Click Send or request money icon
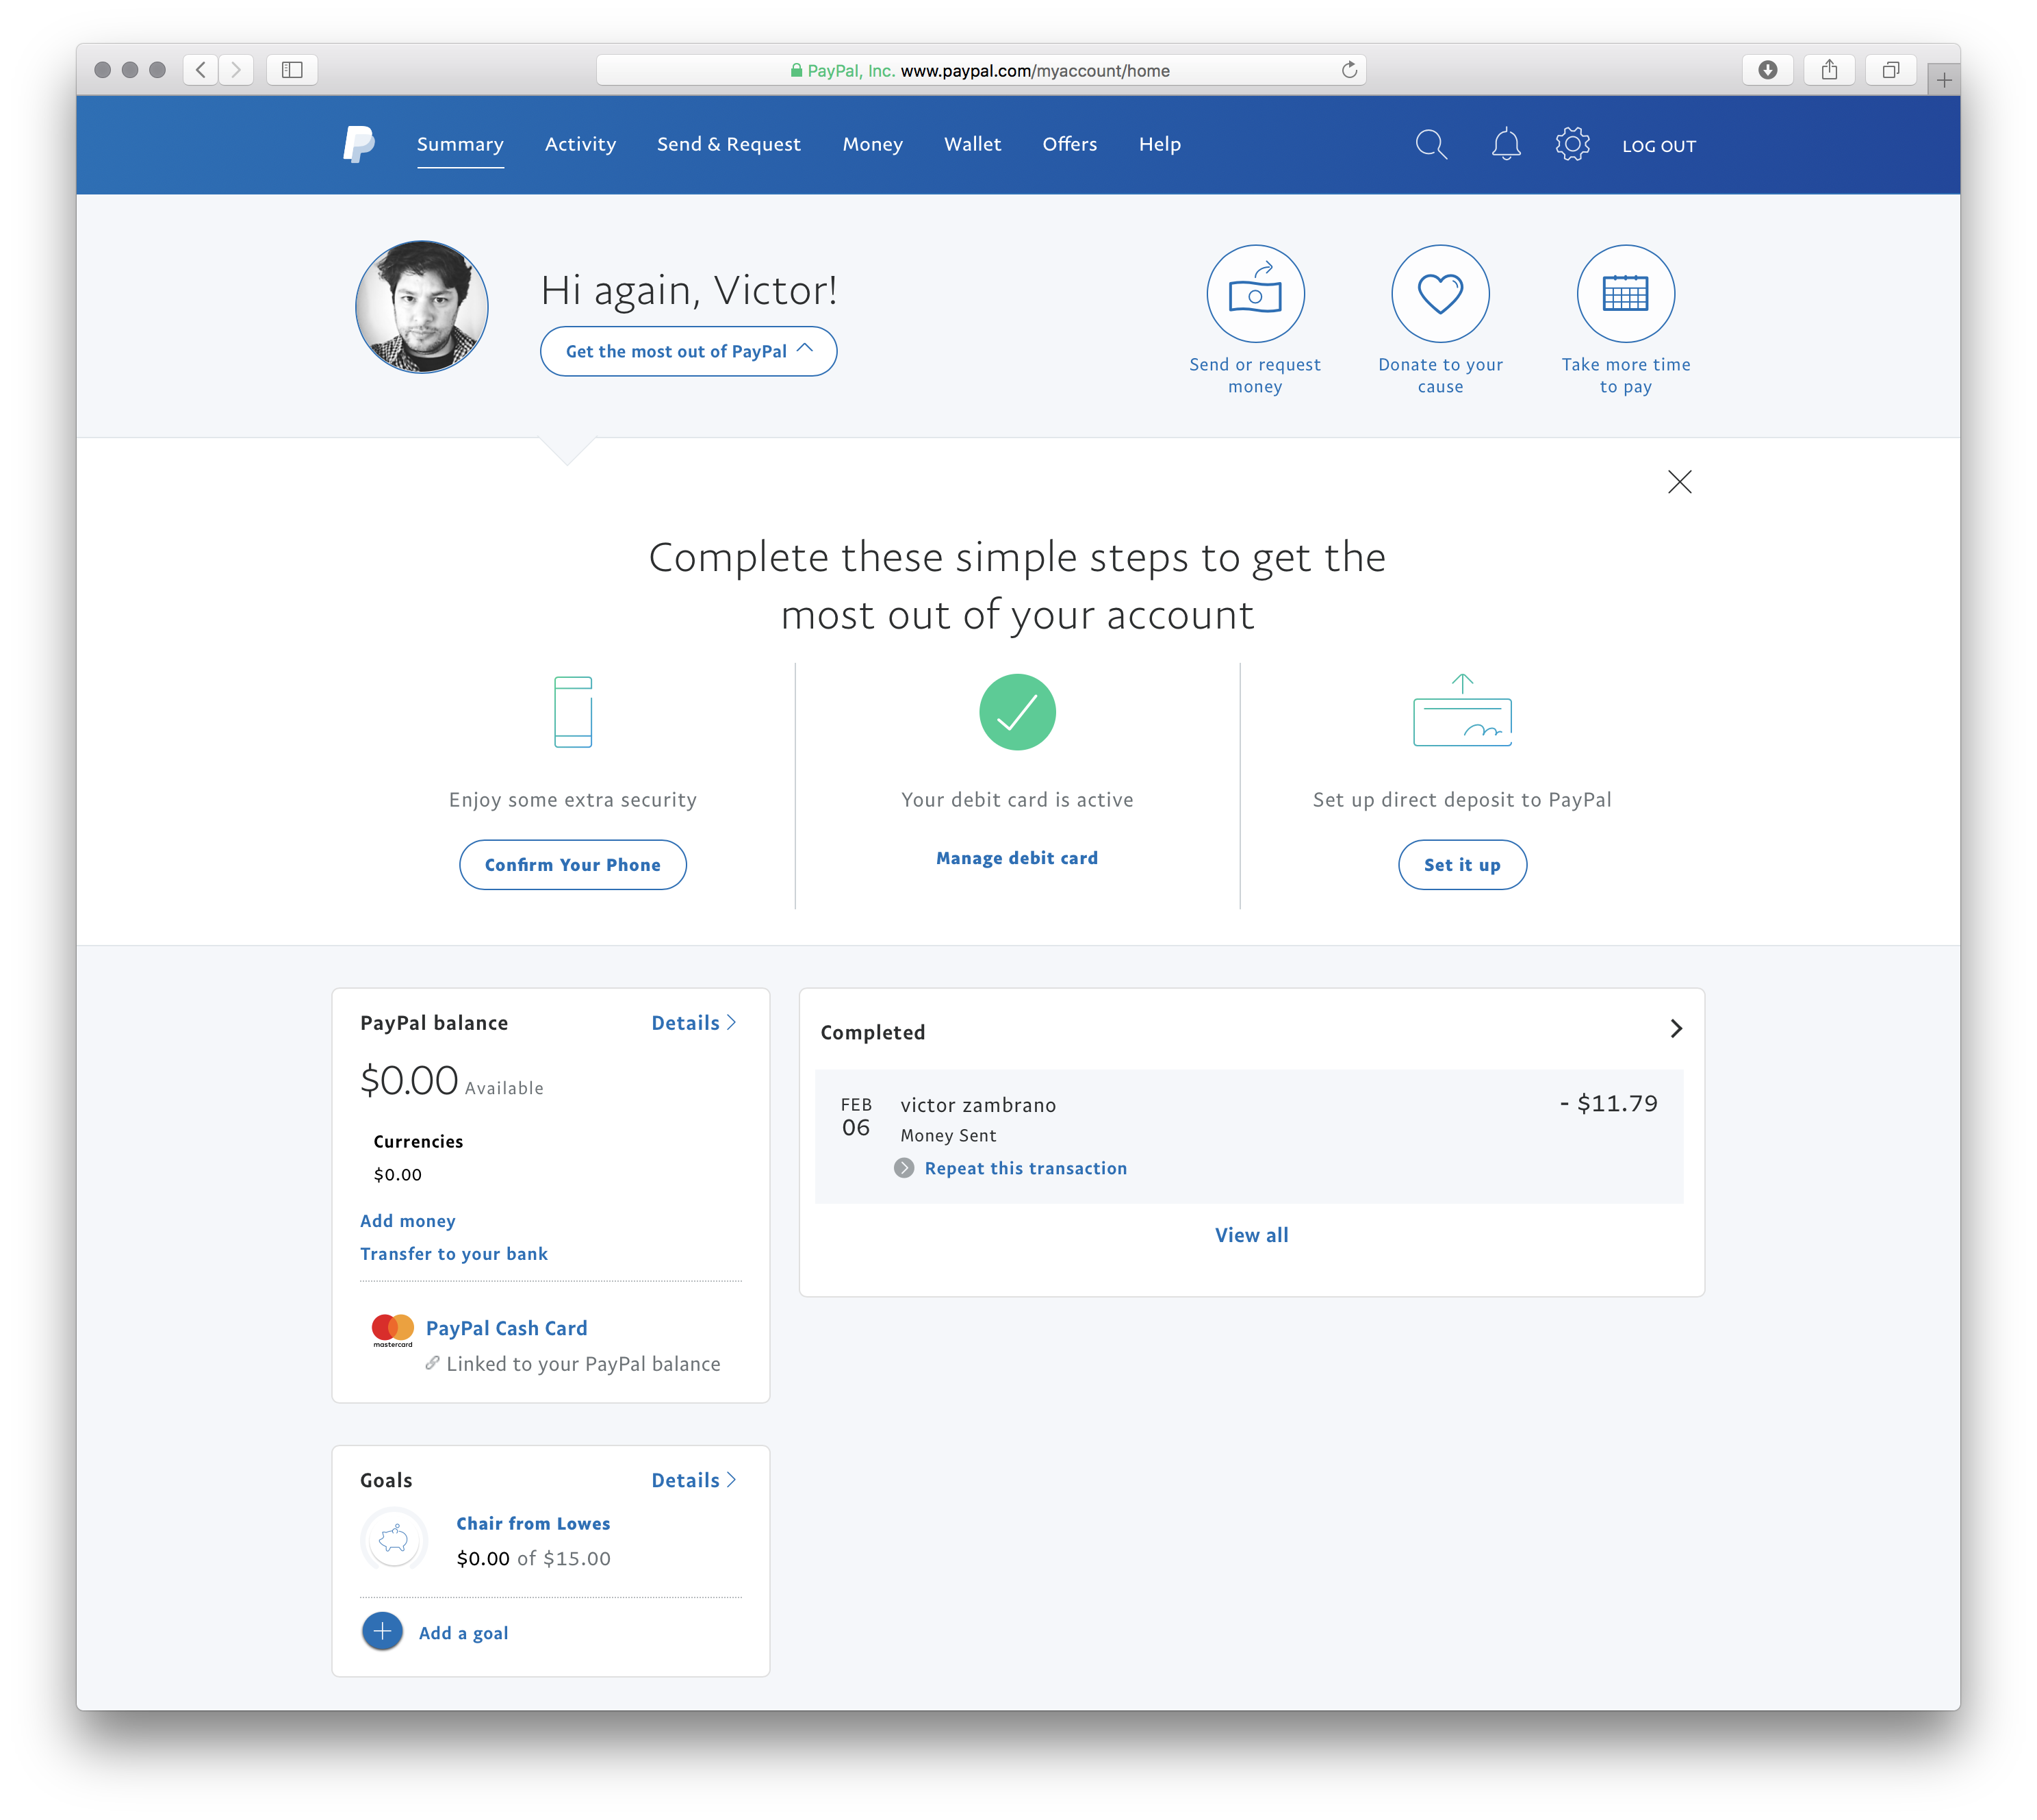2037x1820 pixels. click(x=1255, y=294)
